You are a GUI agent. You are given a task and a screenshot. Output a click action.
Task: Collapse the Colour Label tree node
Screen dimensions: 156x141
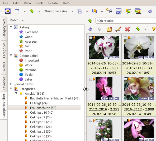pyautogui.click(x=11, y=55)
